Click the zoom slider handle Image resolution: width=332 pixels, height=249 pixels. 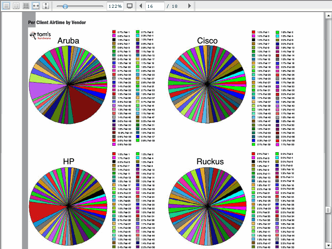point(65,6)
